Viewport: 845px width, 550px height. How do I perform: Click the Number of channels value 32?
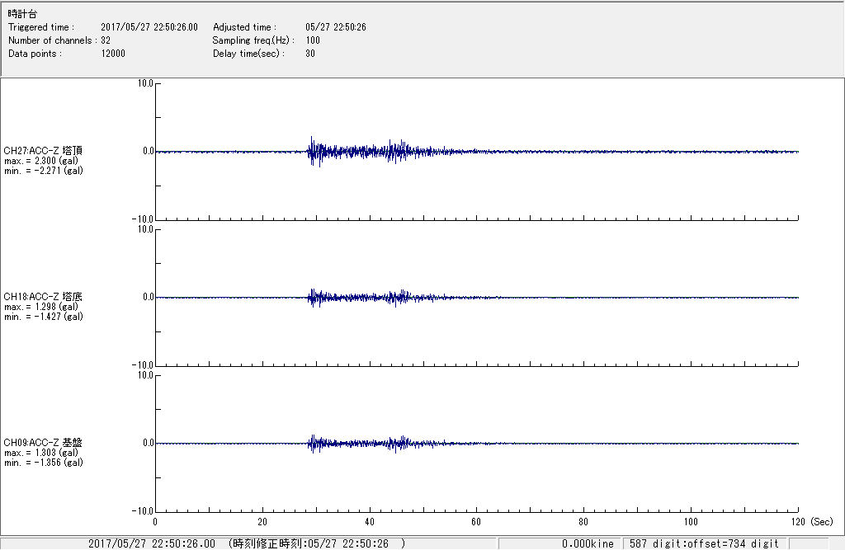(x=106, y=40)
